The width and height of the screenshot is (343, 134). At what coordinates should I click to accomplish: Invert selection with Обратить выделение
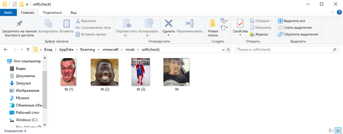[298, 34]
